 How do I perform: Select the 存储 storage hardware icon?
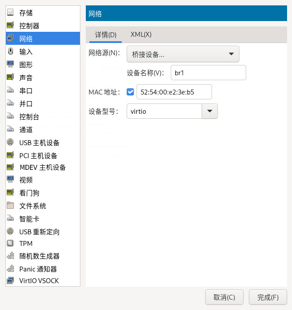pos(11,13)
